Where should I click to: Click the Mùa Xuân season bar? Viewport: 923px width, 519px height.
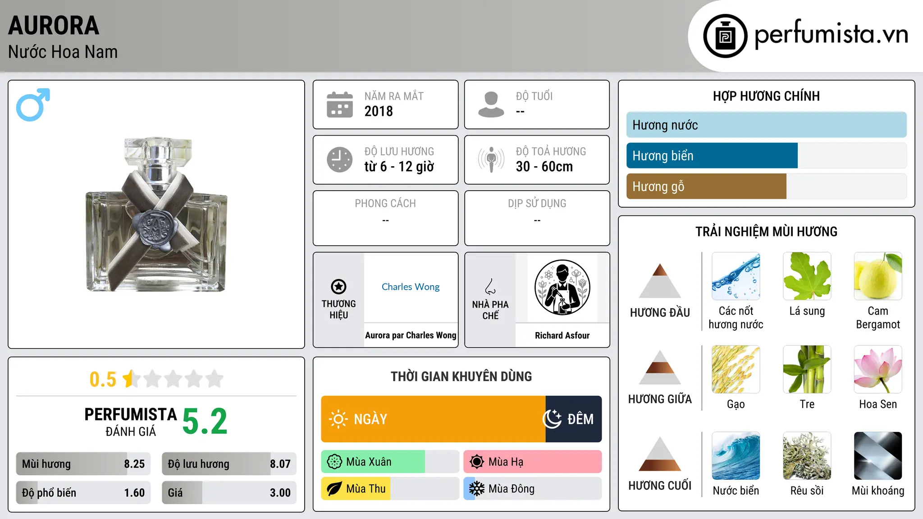390,462
